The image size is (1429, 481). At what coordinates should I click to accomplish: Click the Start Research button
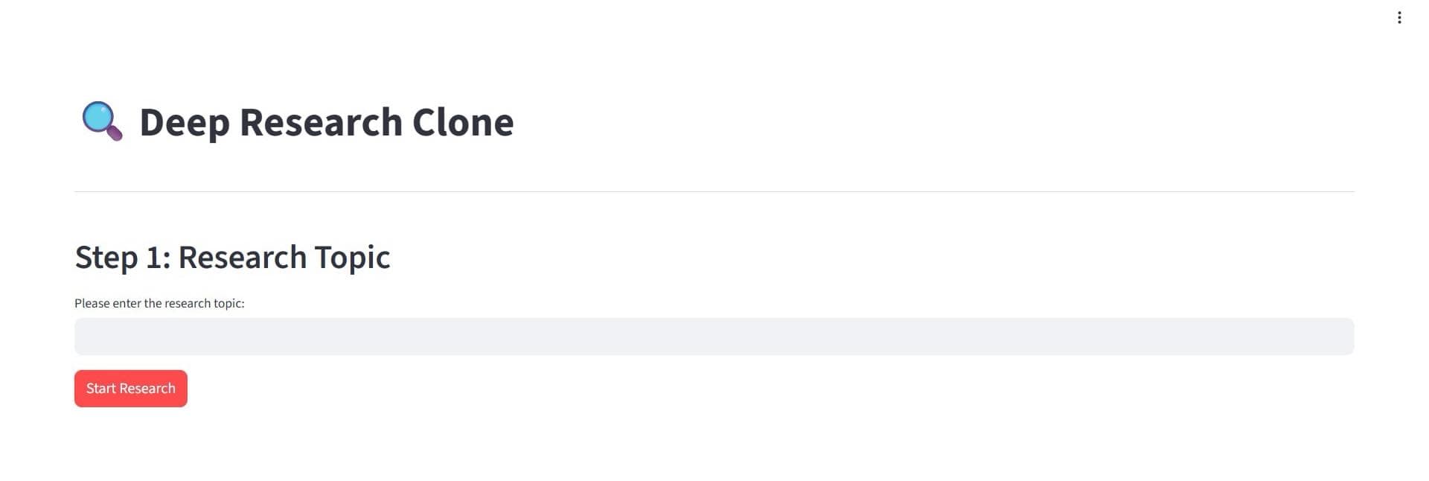pyautogui.click(x=131, y=389)
